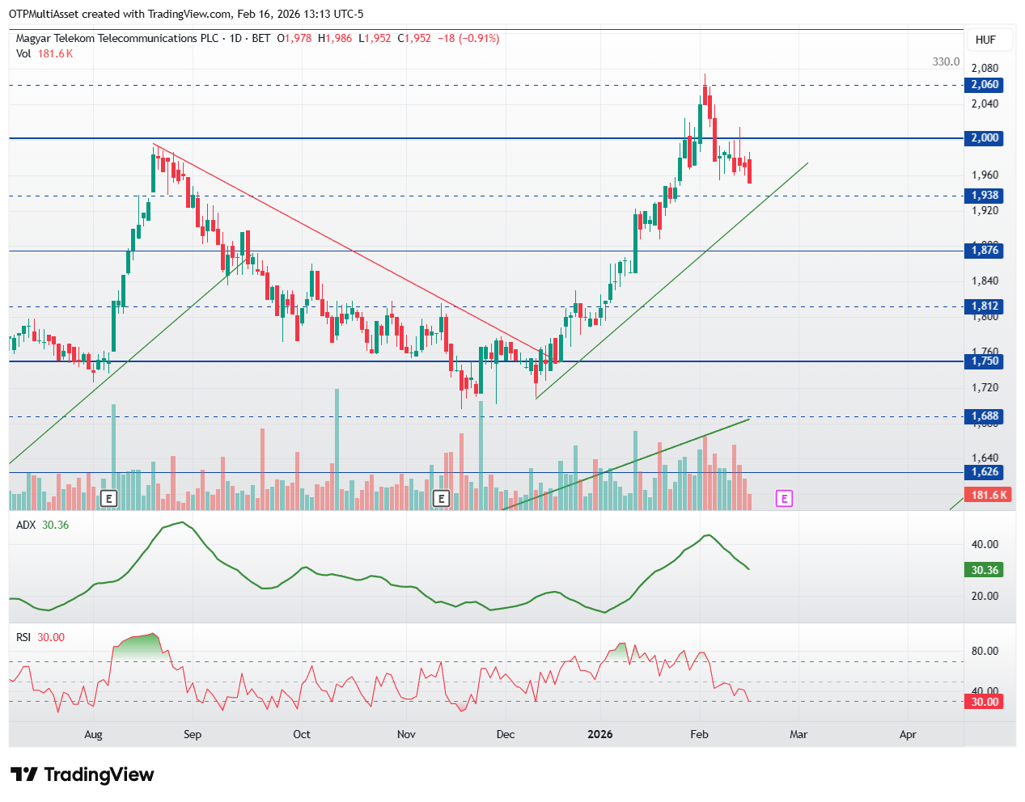This screenshot has height=802, width=1025.
Task: Click the Sep label on time axis
Action: pos(193,734)
